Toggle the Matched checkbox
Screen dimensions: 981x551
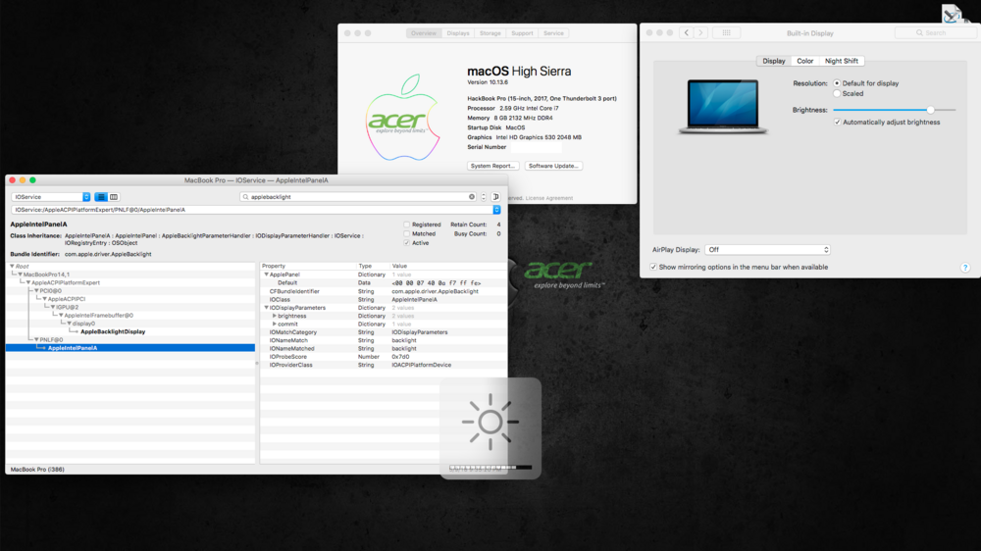(407, 234)
